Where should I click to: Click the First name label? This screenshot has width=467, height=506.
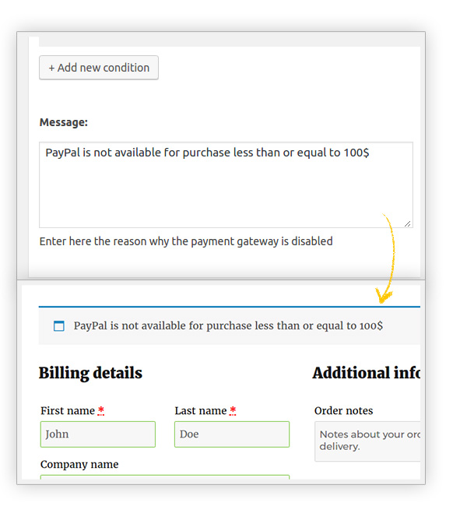[x=68, y=410]
